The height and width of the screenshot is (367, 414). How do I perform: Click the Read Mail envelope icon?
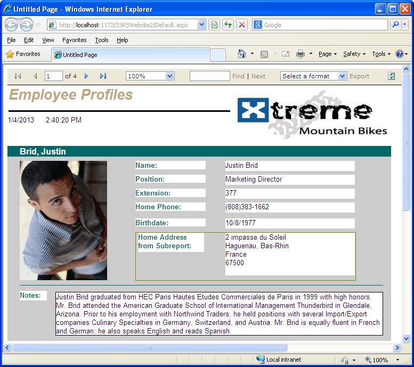coord(286,54)
